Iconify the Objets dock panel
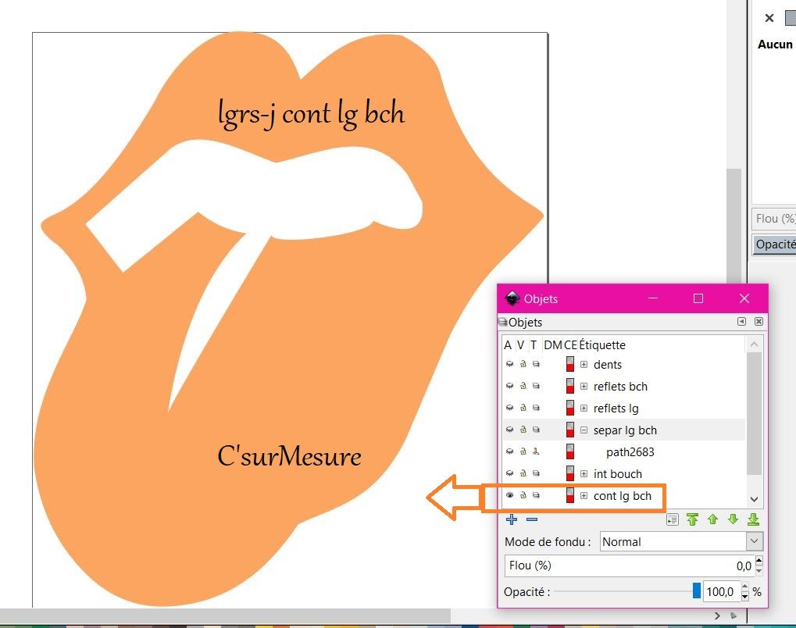The height and width of the screenshot is (628, 796). click(x=741, y=321)
